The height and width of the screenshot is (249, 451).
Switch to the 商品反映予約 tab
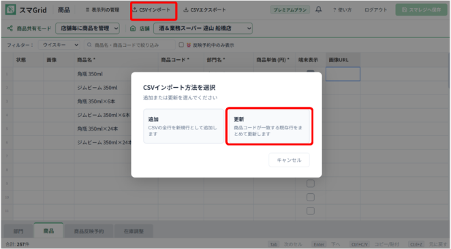pyautogui.click(x=89, y=231)
